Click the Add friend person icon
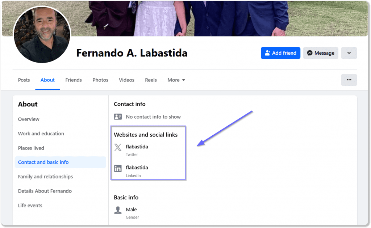Viewport: 371px width, 228px height. click(x=268, y=53)
